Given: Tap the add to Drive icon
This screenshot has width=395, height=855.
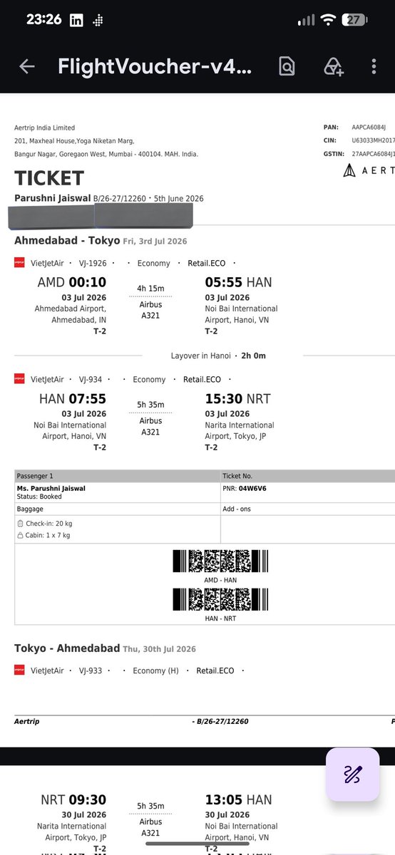Looking at the screenshot, I should [x=333, y=67].
